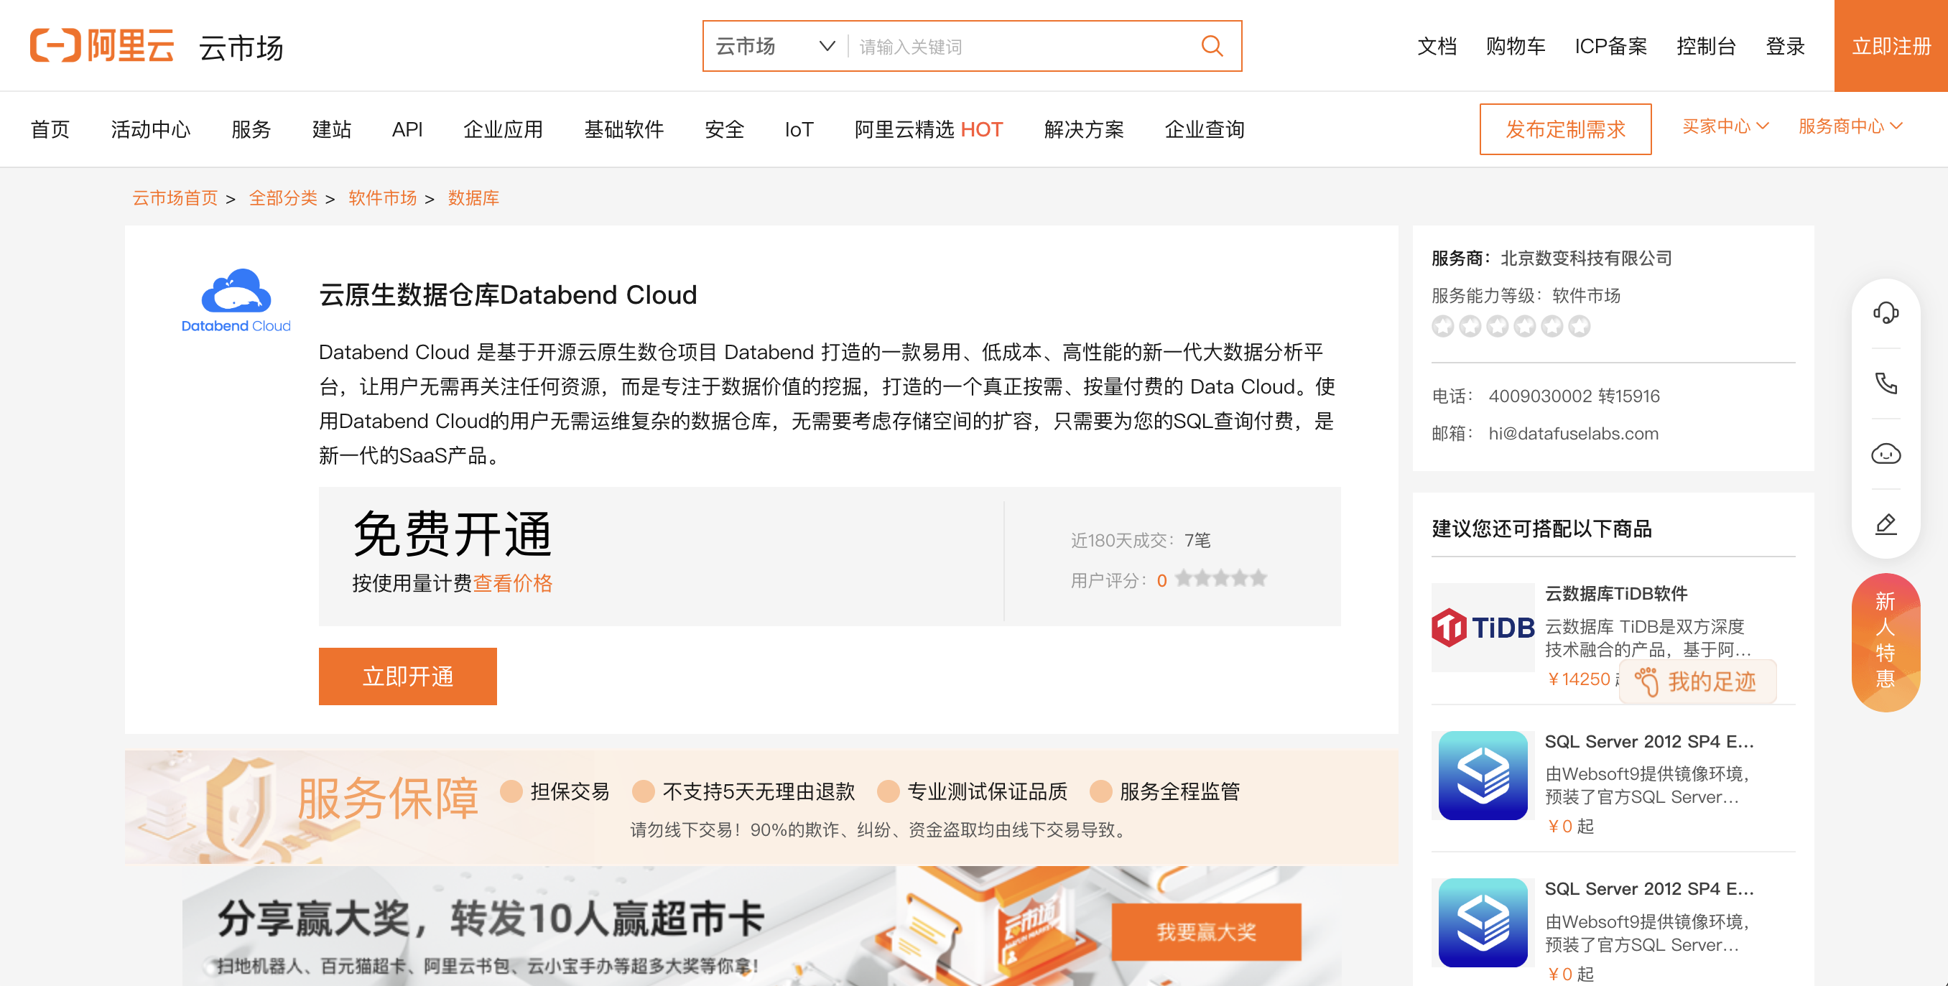
Task: Open the headset customer service icon
Action: [1886, 312]
